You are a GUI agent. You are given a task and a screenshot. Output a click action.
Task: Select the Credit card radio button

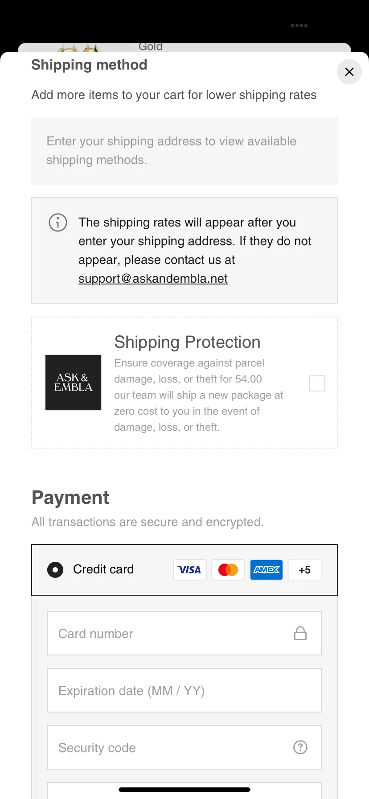[55, 570]
